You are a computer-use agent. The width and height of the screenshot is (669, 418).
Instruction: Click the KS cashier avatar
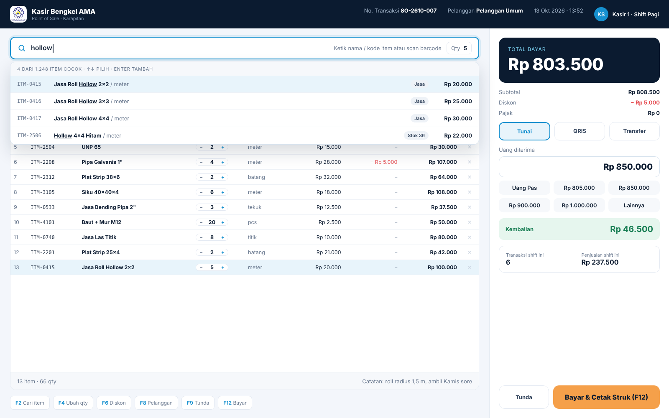pos(601,14)
